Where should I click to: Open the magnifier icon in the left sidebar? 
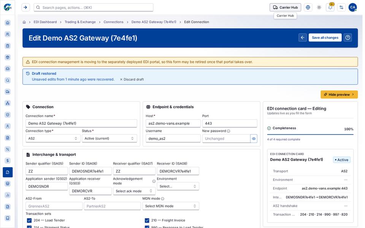click(x=8, y=80)
